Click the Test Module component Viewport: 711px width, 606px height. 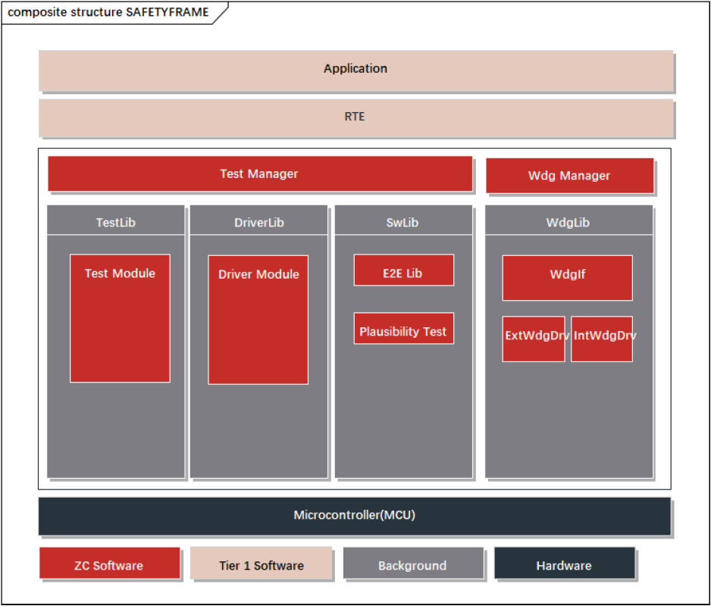coord(120,318)
